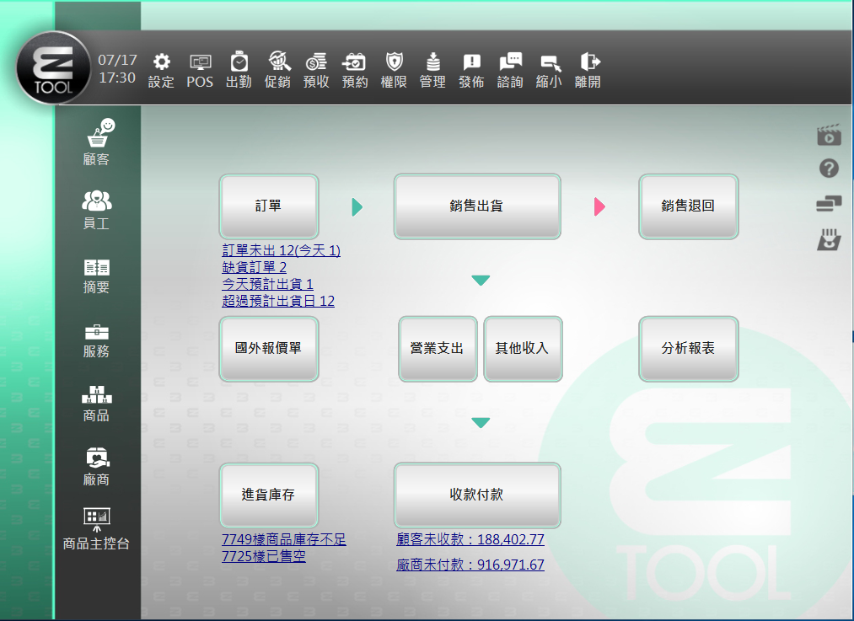Open the 分析報表 analysis reports button

coord(689,349)
